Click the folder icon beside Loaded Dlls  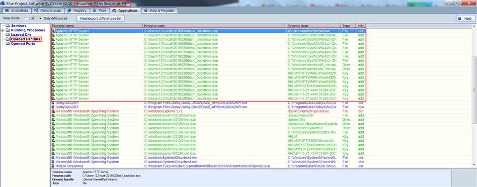(7, 35)
